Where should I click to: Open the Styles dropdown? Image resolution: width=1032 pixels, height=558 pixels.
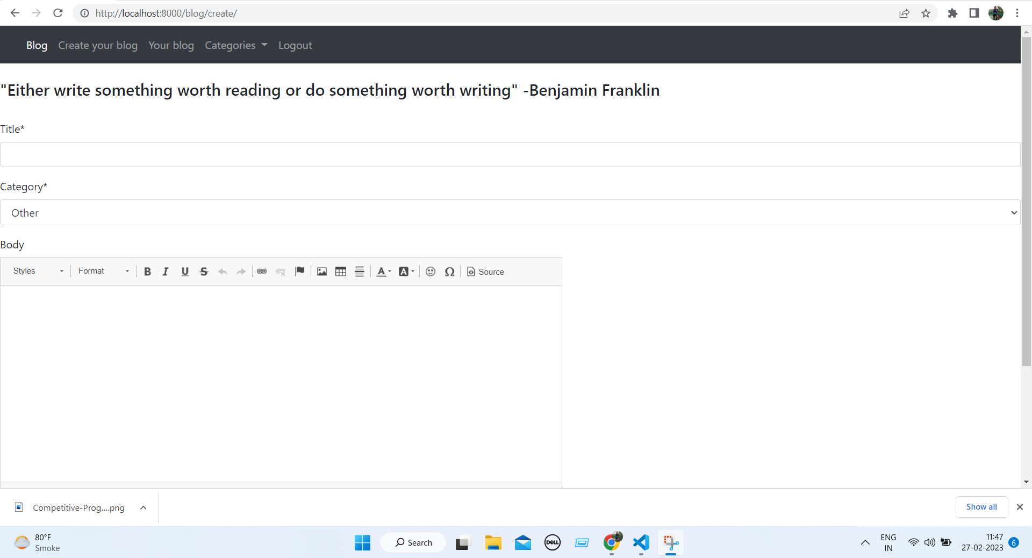pos(38,271)
